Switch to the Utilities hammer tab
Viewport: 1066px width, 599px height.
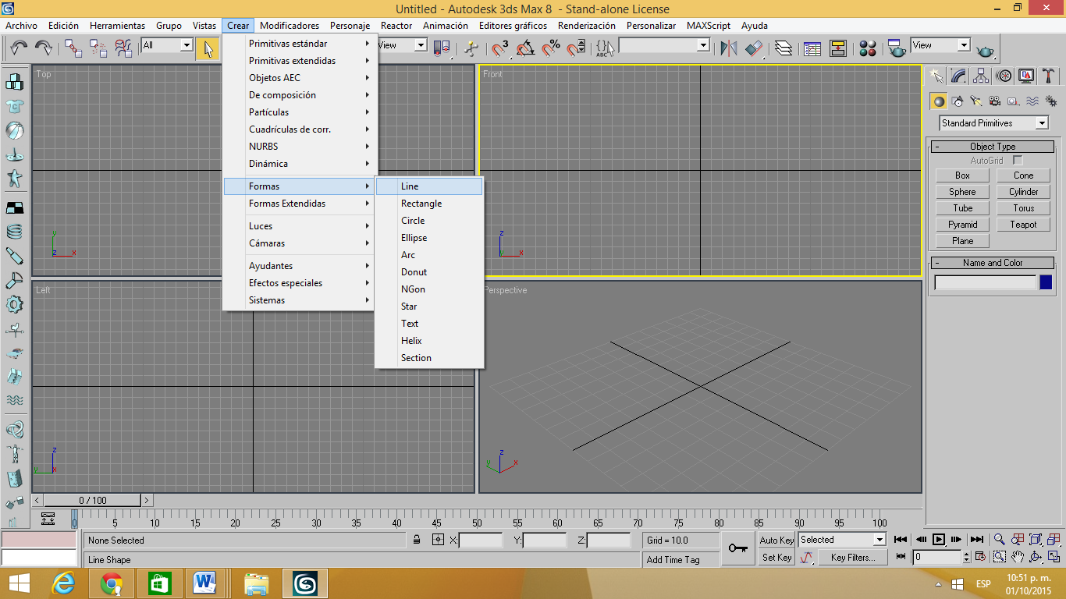point(1049,76)
